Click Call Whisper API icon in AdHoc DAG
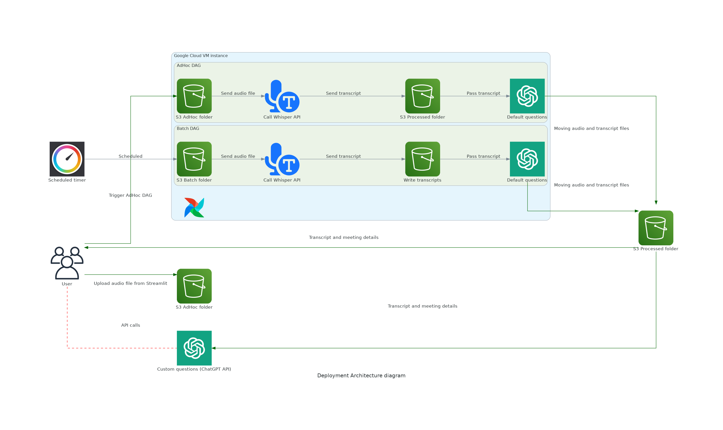723x430 pixels. 282,96
